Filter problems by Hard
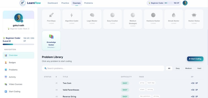Image resolution: width=208 pixels, height=98 pixels. pos(199,68)
